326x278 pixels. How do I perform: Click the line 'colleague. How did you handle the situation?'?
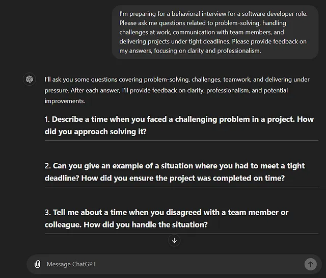click(x=126, y=224)
